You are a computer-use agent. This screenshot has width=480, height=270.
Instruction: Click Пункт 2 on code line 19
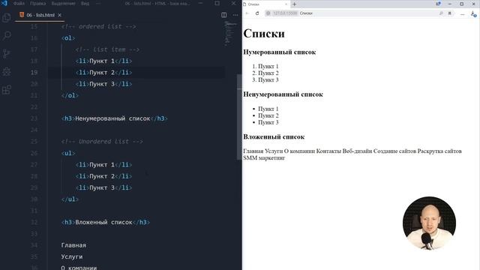tap(102, 73)
